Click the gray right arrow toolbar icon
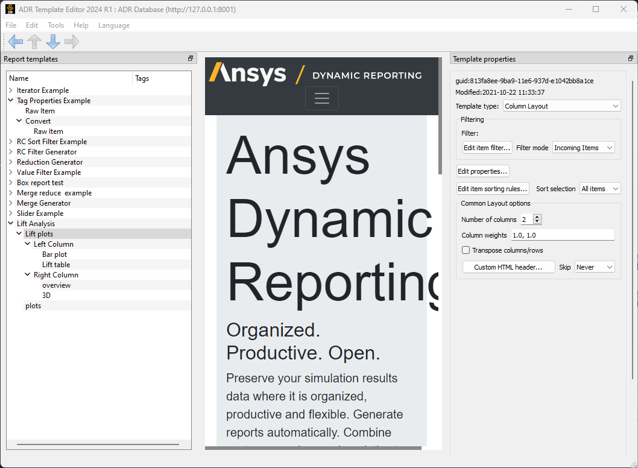This screenshot has width=638, height=468. 72,42
